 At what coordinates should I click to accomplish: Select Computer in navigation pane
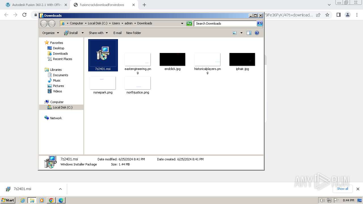click(x=57, y=102)
